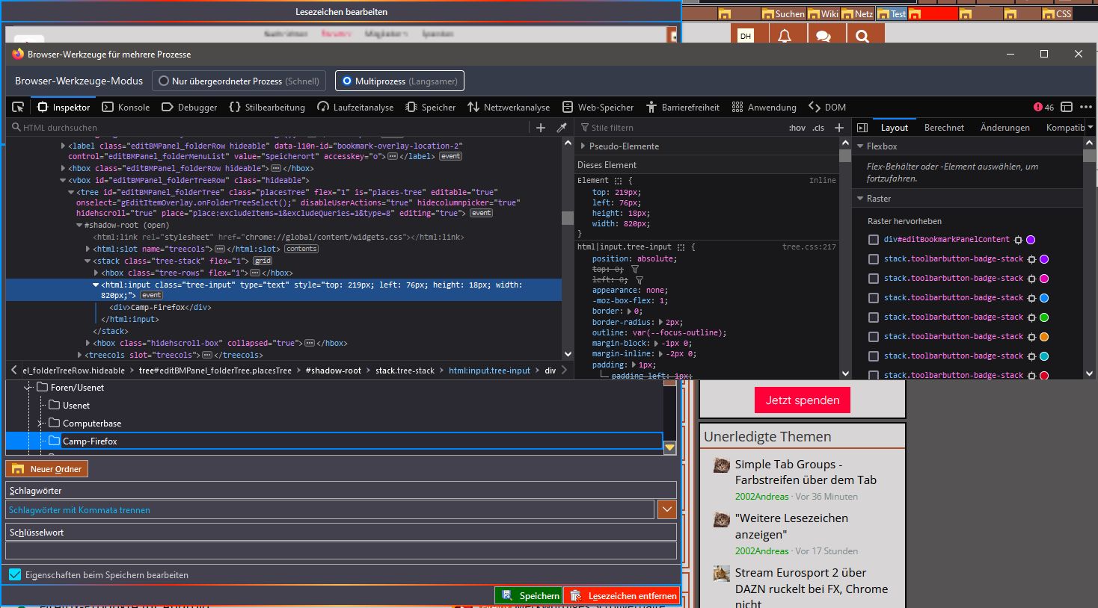1098x608 pixels.
Task: Select Nur übergeordneter Prozess radio option
Action: pyautogui.click(x=164, y=81)
